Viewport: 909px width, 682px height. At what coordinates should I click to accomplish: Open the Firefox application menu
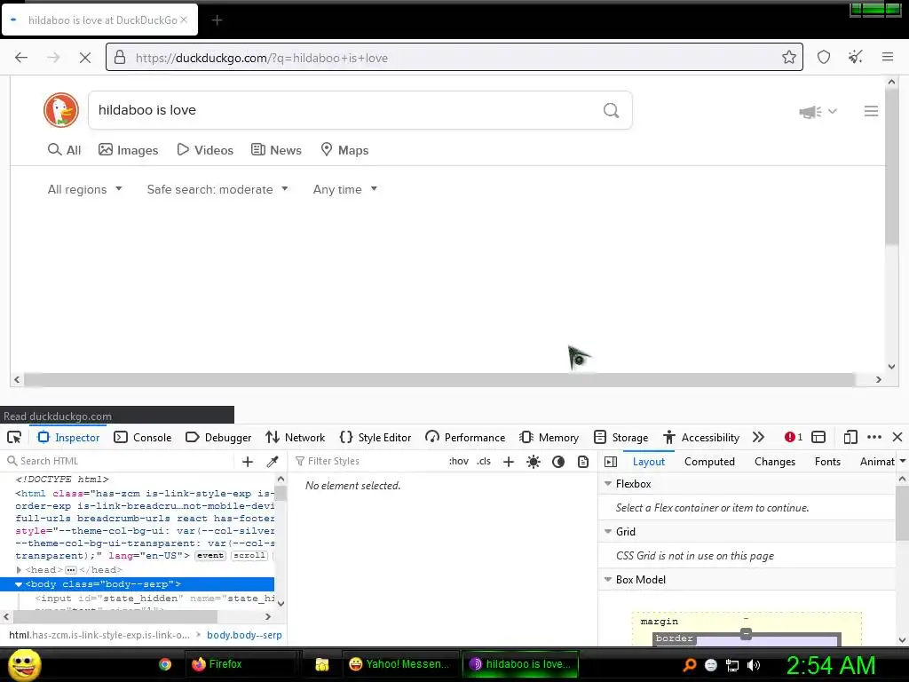coord(887,57)
